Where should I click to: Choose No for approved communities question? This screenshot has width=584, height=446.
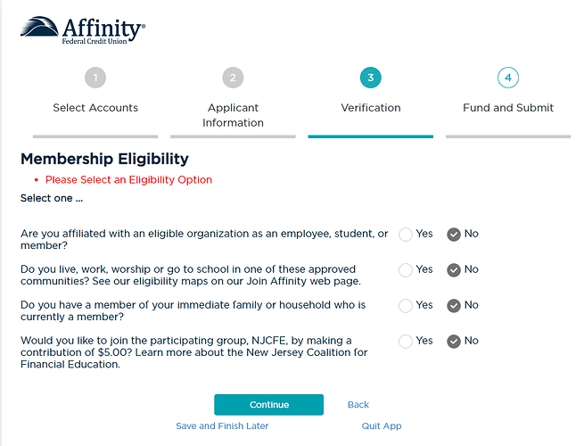coord(454,270)
